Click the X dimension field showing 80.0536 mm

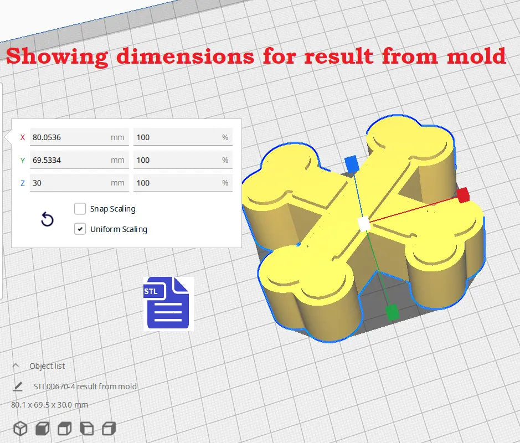coord(79,137)
